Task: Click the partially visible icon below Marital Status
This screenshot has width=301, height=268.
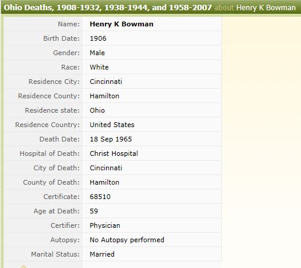Action: click(23, 267)
